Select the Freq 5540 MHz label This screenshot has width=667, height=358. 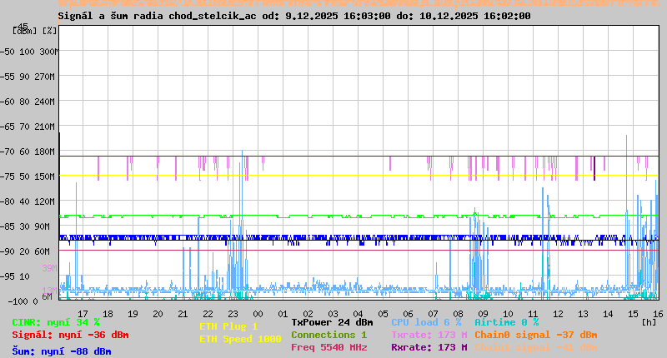pyautogui.click(x=328, y=347)
